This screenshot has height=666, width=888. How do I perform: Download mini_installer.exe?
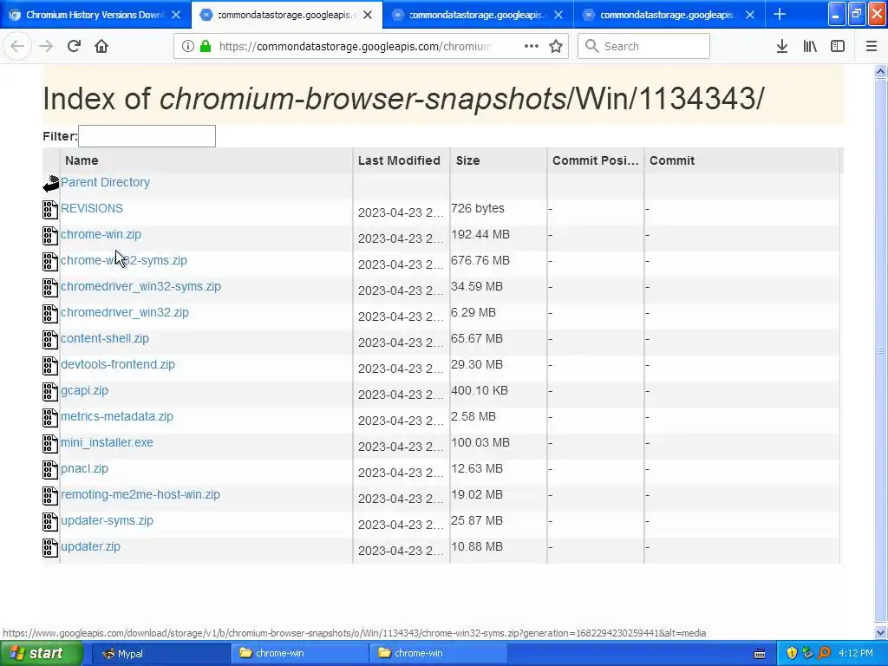(107, 442)
